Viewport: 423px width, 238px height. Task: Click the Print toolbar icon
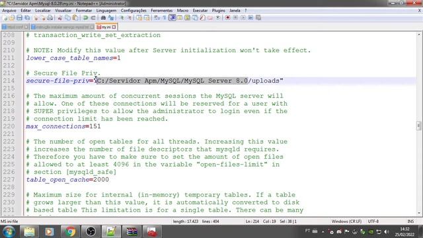(50, 18)
